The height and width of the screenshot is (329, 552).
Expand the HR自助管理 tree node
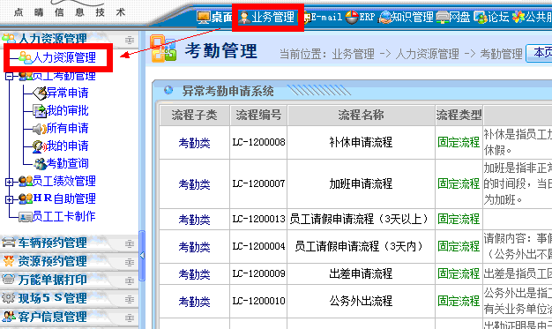coord(9,199)
